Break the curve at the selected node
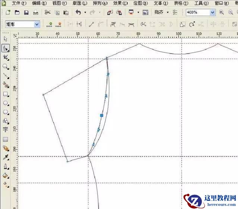Screen dimensions: 238x209 79,24
